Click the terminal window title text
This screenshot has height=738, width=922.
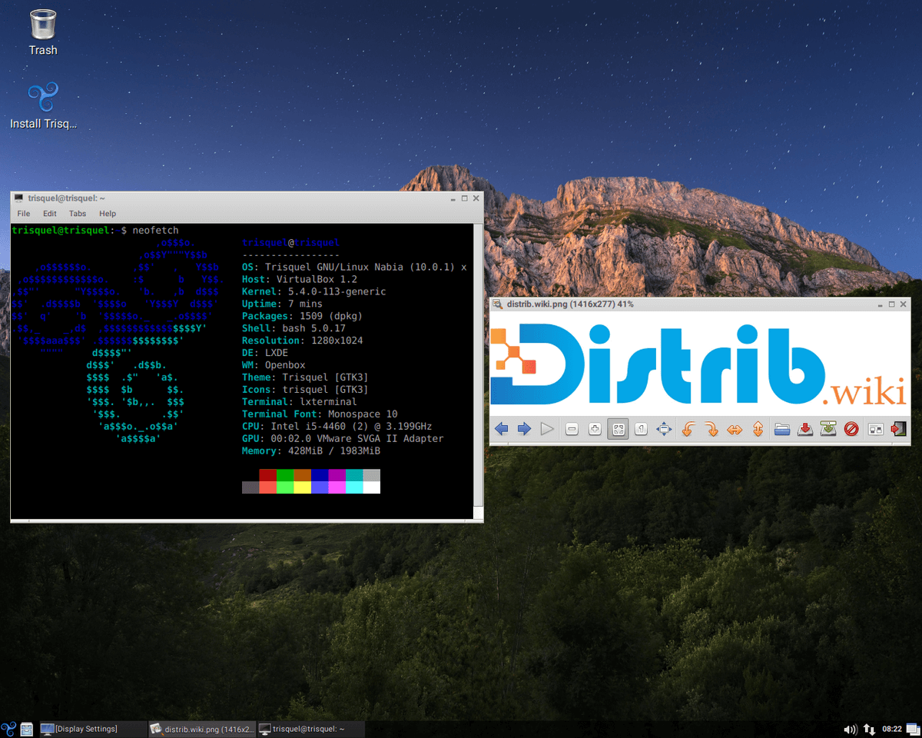pos(66,198)
